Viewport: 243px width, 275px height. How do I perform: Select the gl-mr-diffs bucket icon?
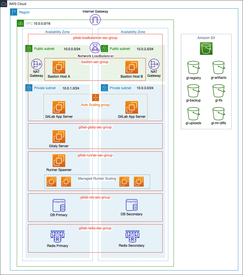click(218, 114)
